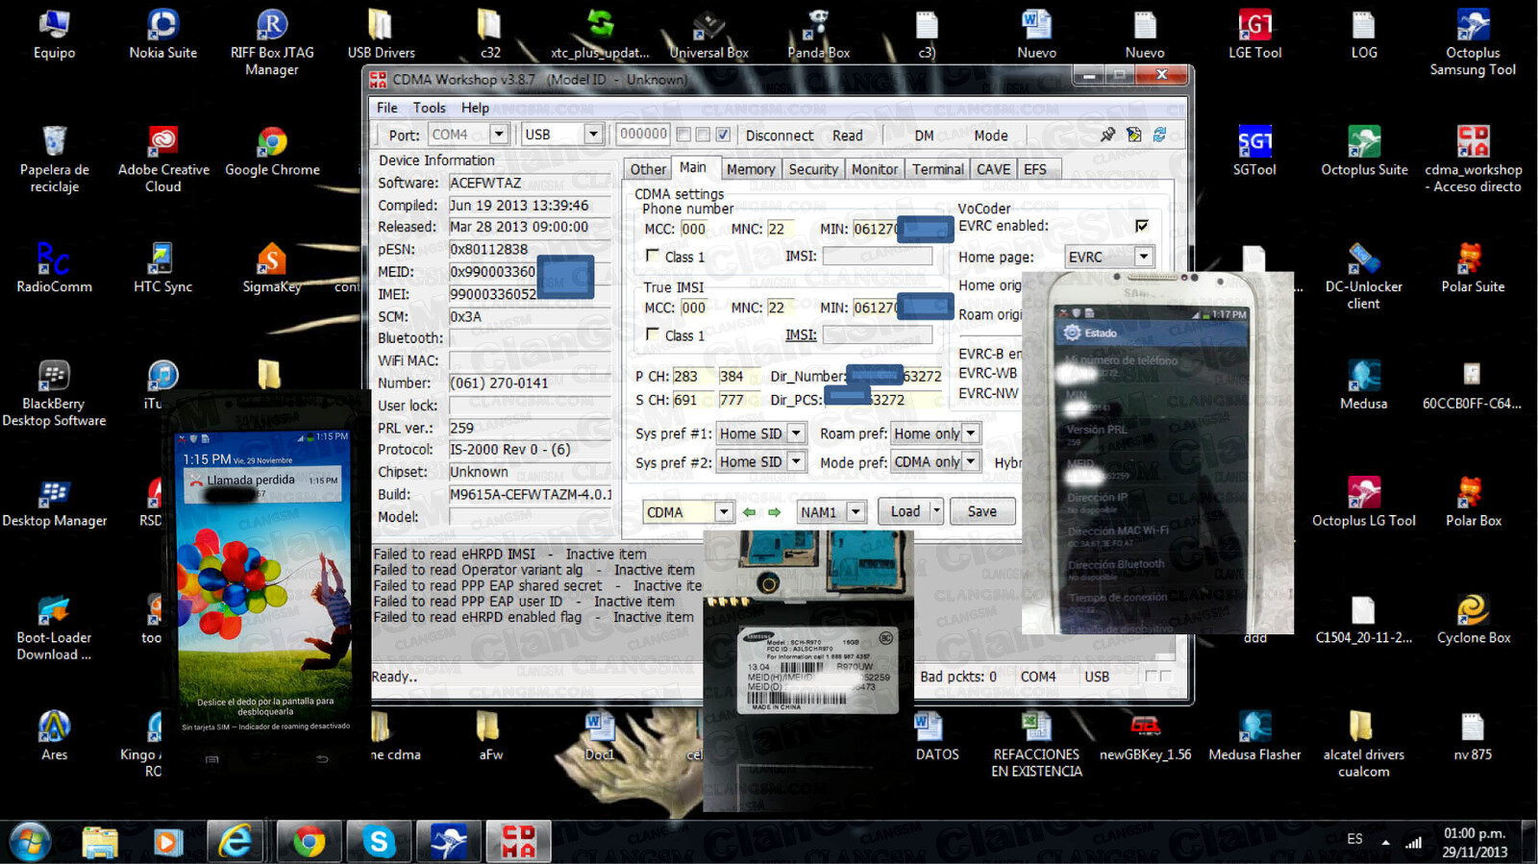1538x864 pixels.
Task: Open Octoplus Samsung Tool shortcut
Action: tap(1473, 42)
